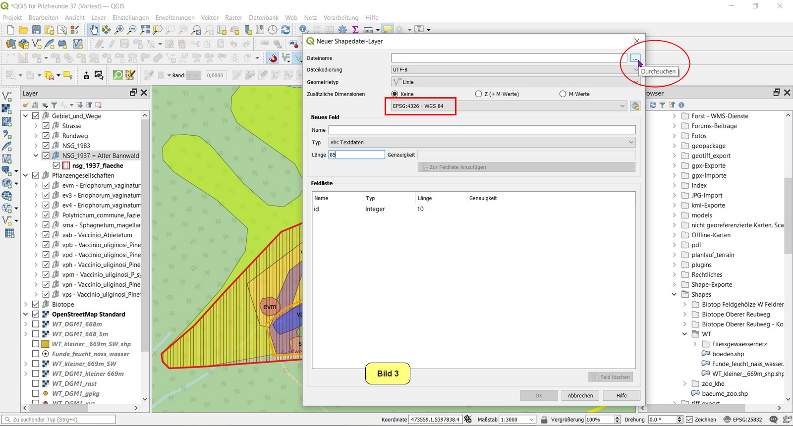This screenshot has width=793, height=426.
Task: Expand the Biotope layer group
Action: [26, 304]
